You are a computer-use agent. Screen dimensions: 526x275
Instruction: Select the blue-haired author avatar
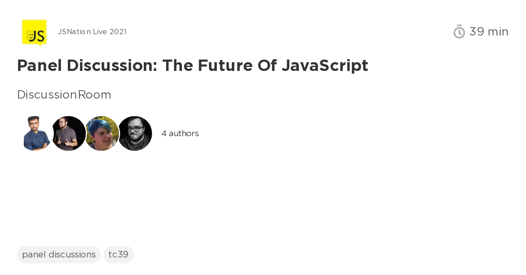[102, 134]
